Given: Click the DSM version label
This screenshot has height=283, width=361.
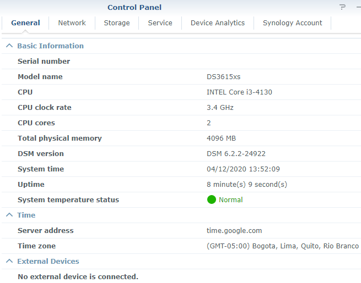Looking at the screenshot, I should pyautogui.click(x=41, y=153).
